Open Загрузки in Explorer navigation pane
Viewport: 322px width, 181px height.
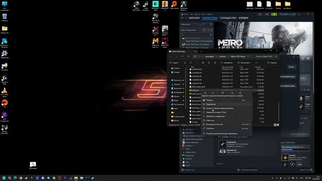[177, 84]
